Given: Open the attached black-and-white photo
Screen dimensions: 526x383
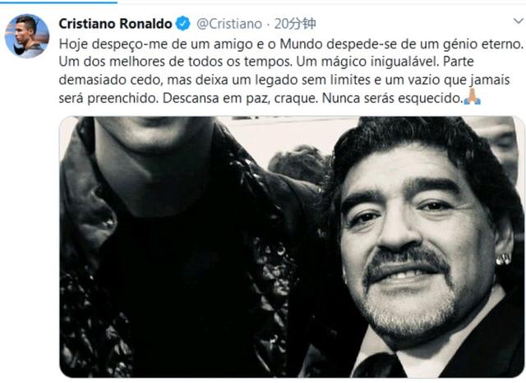Looking at the screenshot, I should pyautogui.click(x=292, y=247).
